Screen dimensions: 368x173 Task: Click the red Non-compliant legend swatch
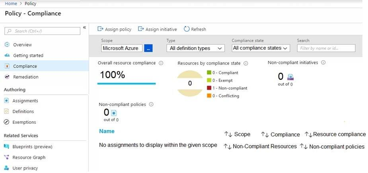click(x=209, y=88)
